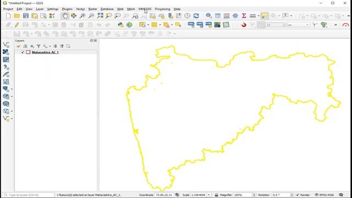
Task: Activate Pan Map to Selection tool
Action: (74, 16)
